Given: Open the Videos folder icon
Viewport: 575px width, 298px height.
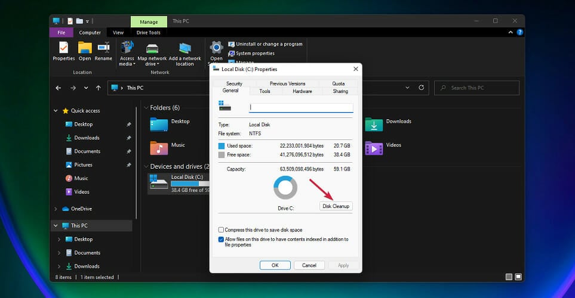Looking at the screenshot, I should click(374, 148).
